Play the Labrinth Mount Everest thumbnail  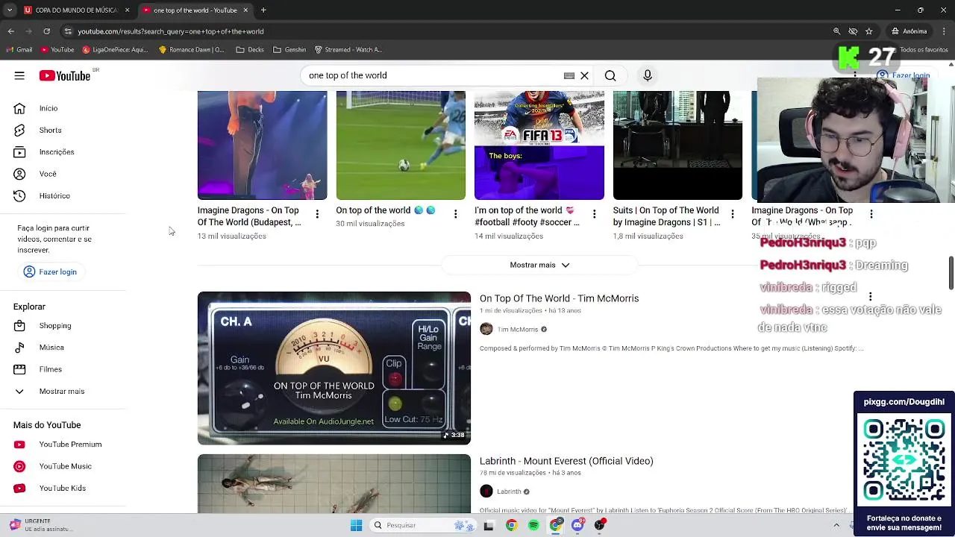click(334, 484)
